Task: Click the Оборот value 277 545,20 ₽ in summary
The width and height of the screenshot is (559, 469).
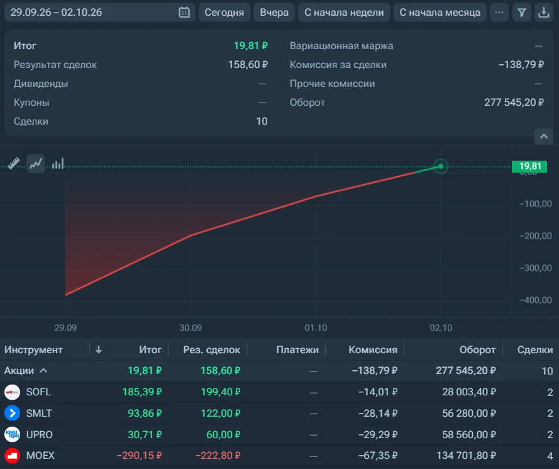Action: click(514, 103)
